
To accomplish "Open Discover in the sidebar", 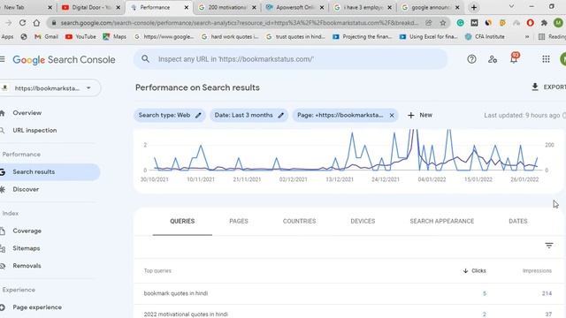I will pos(26,189).
